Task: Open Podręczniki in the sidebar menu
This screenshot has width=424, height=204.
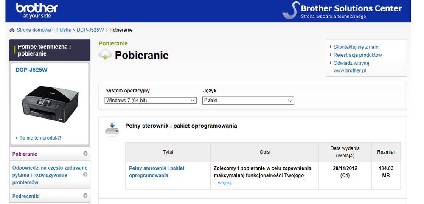Action: pyautogui.click(x=50, y=196)
